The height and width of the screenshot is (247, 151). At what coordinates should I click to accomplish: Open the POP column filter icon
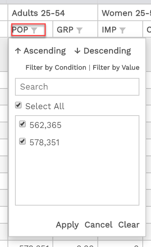[x=34, y=30]
